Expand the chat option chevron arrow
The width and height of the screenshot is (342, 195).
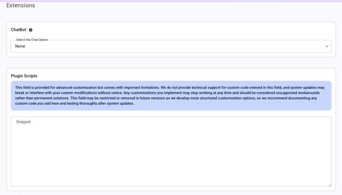327,46
